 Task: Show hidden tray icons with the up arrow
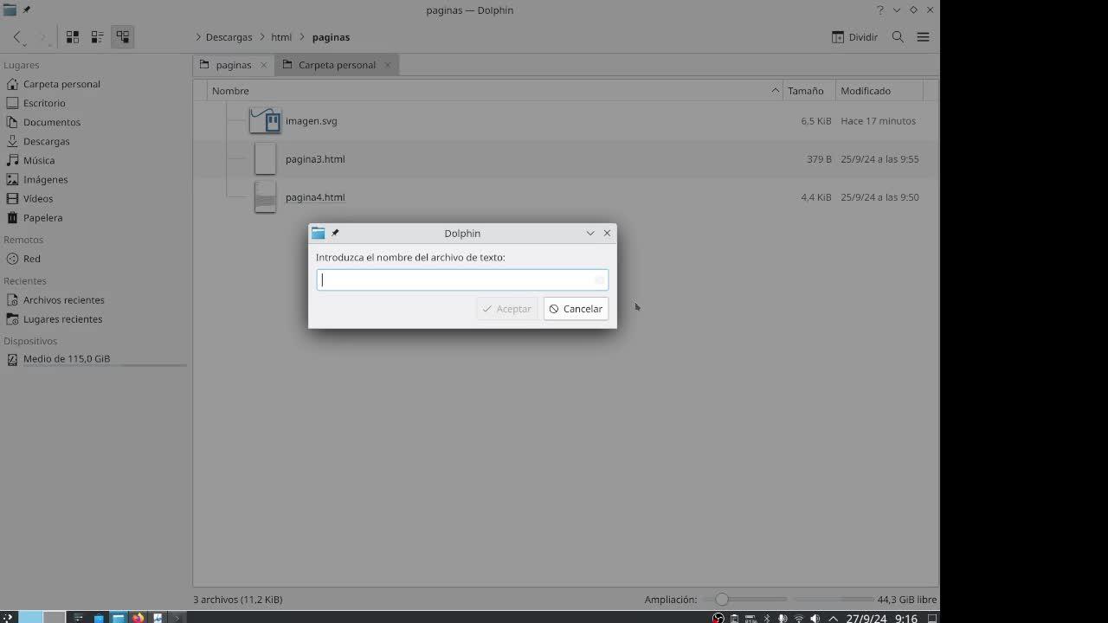click(x=833, y=618)
